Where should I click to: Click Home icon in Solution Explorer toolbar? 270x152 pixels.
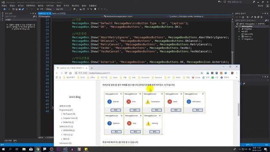(x=243, y=17)
